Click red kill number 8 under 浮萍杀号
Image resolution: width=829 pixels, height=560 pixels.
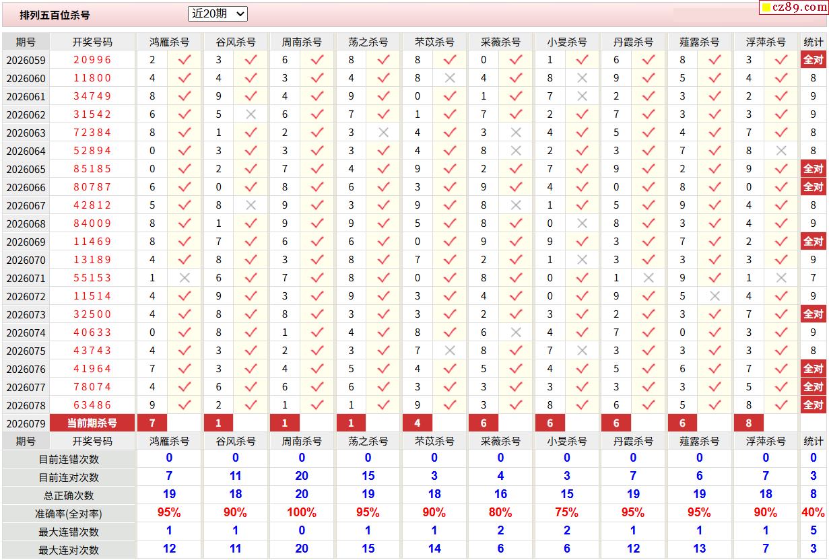point(749,423)
